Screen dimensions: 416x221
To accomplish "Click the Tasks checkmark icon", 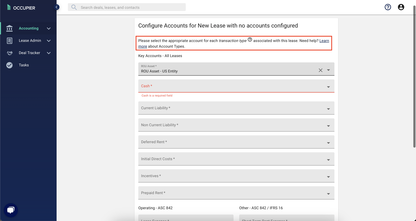I will pos(10,65).
